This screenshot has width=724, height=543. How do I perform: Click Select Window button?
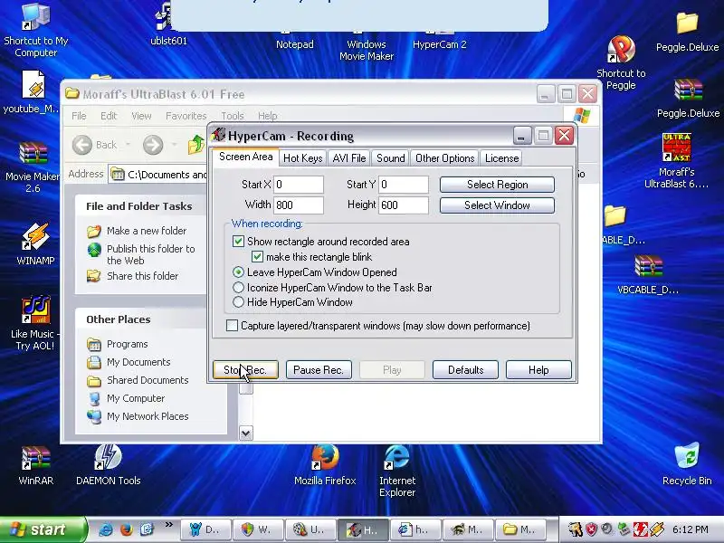497,205
